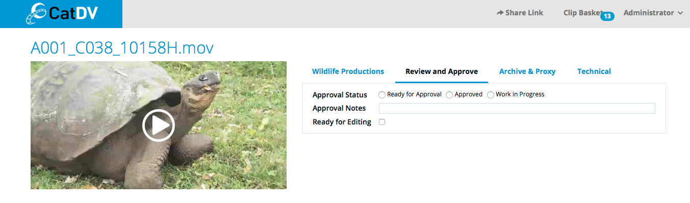The height and width of the screenshot is (203, 690).
Task: Go to the Technical tab
Action: coord(594,71)
